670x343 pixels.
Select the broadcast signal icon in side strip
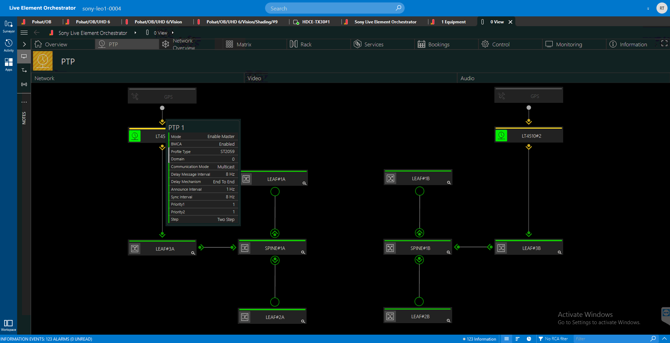[24, 84]
